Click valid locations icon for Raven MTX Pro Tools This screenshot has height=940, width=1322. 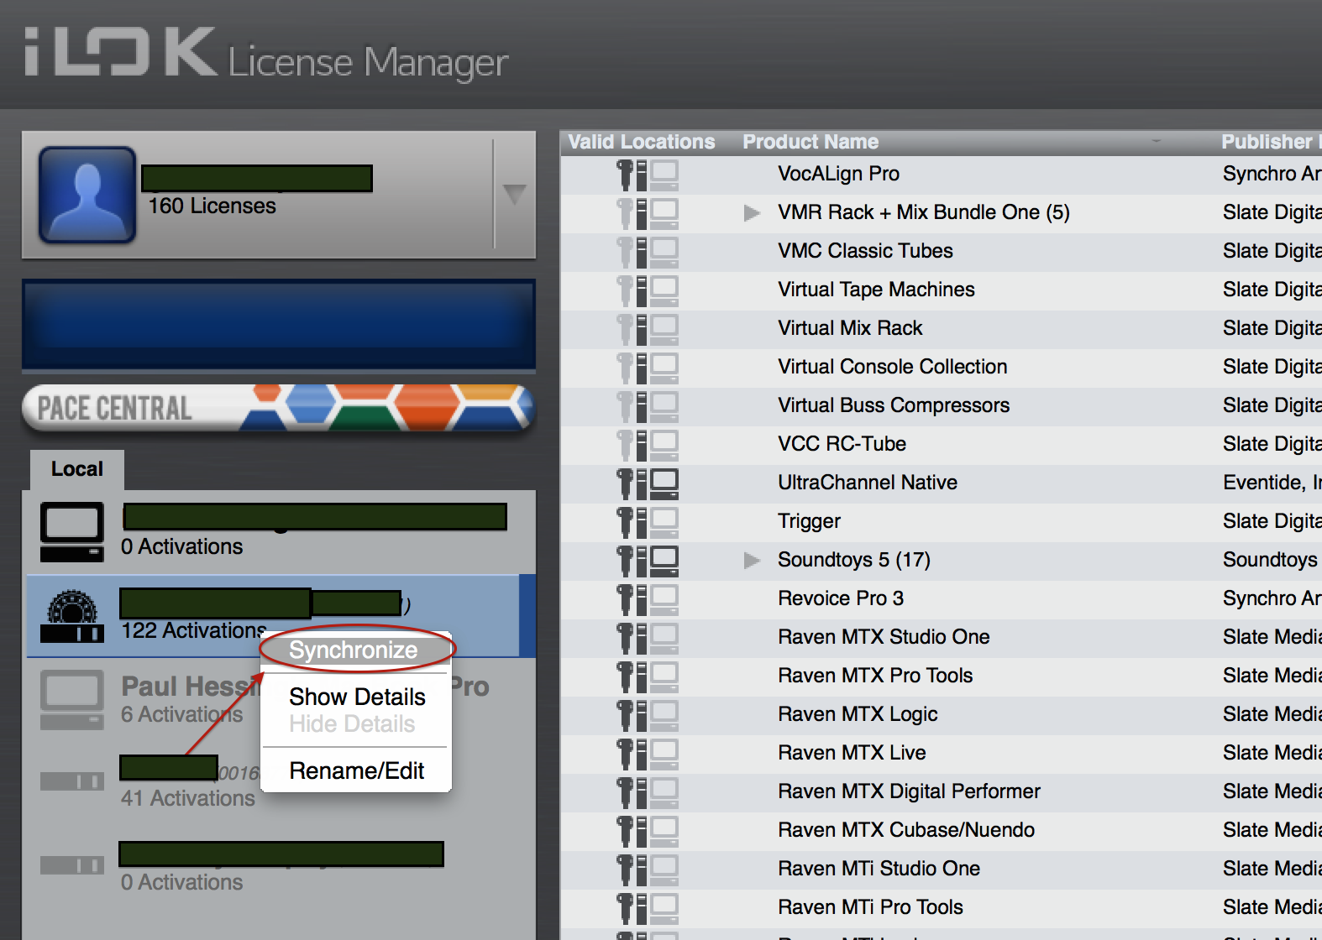(x=648, y=676)
